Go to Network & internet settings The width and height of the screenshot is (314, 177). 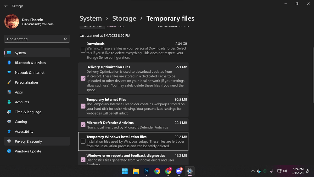pos(30,73)
